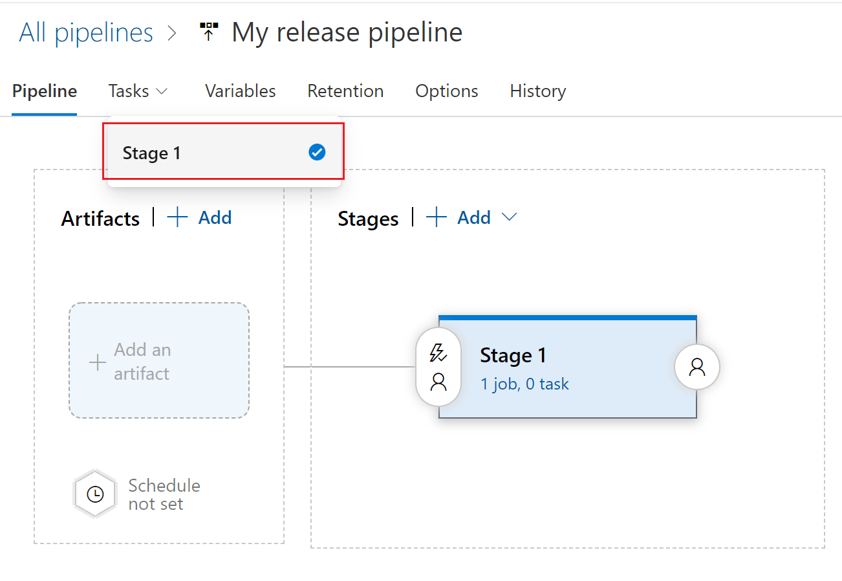Image resolution: width=842 pixels, height=581 pixels.
Task: Open the History tab
Action: (537, 91)
